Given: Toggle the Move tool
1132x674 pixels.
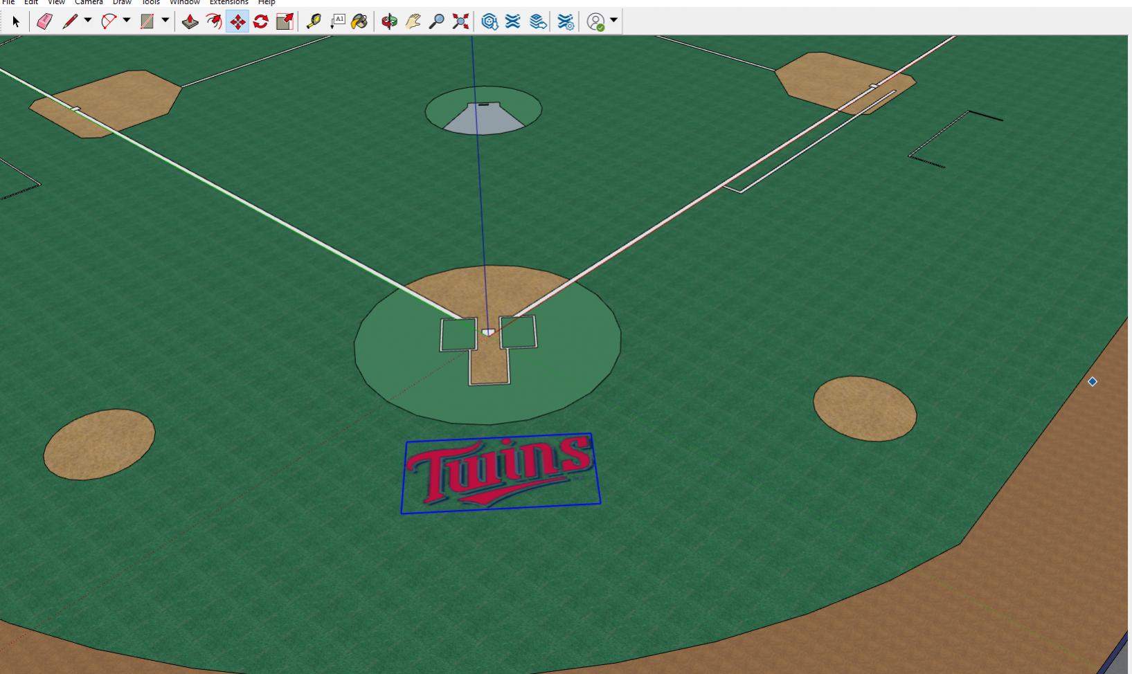Looking at the screenshot, I should [x=237, y=21].
